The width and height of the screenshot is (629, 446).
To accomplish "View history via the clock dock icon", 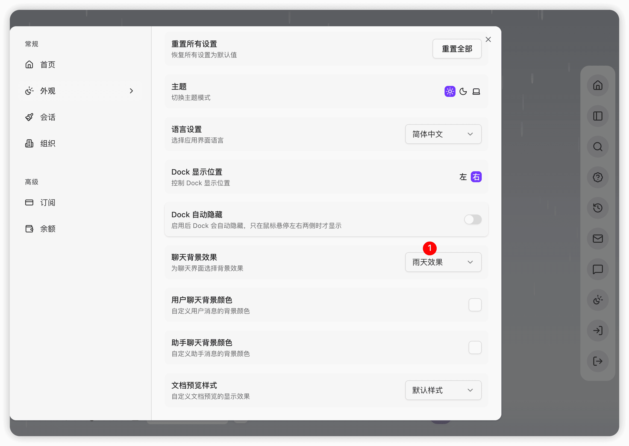I will tap(598, 208).
